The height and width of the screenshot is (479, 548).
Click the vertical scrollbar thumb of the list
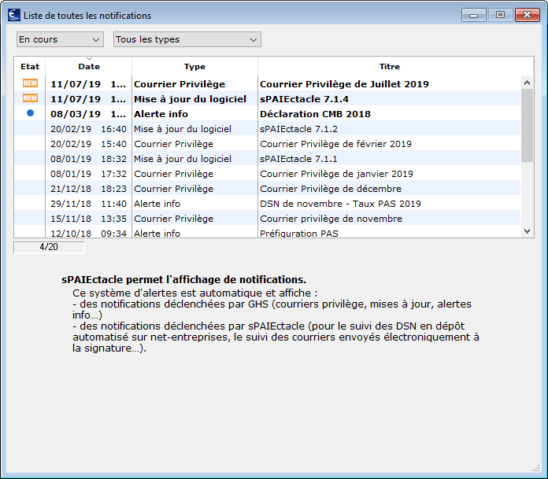coord(527,125)
